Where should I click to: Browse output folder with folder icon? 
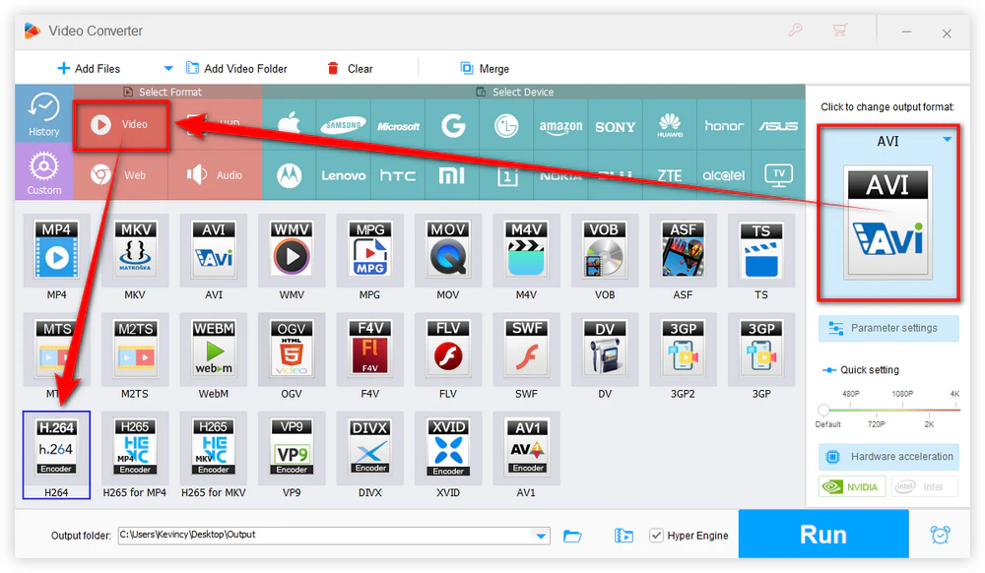pyautogui.click(x=572, y=535)
